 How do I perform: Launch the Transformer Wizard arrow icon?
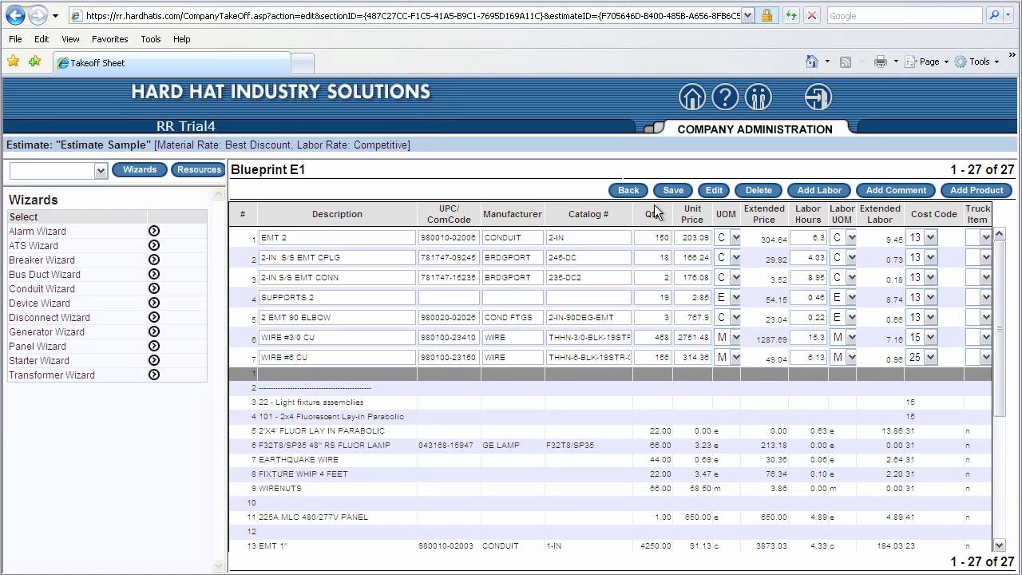(154, 375)
